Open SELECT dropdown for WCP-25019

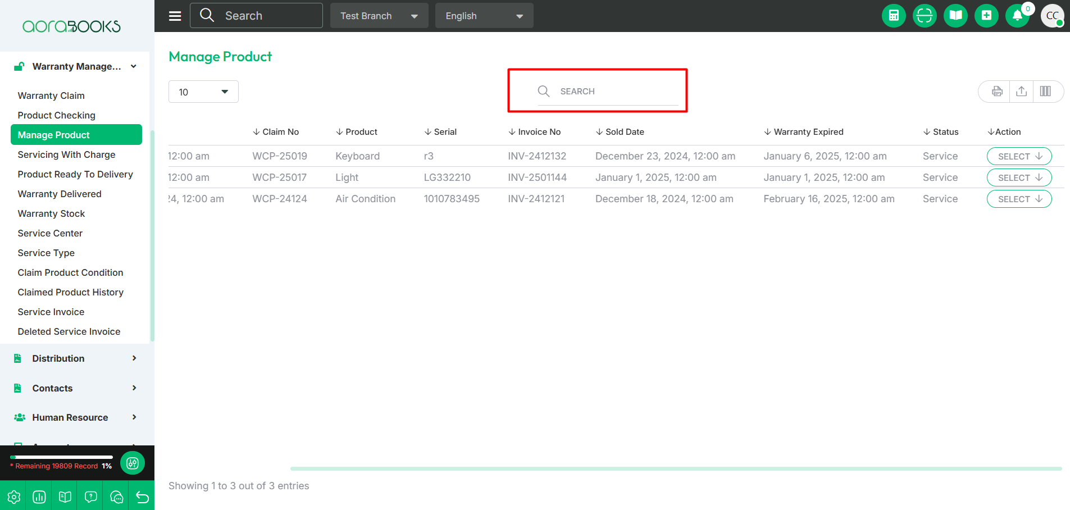click(1019, 156)
